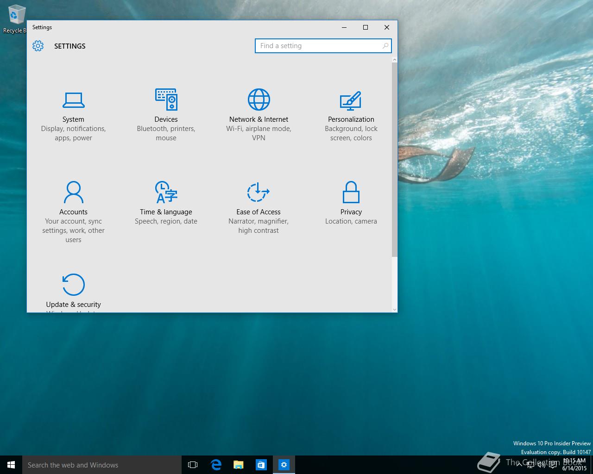Open the Privacy padlock icon
This screenshot has width=593, height=474.
coord(351,192)
